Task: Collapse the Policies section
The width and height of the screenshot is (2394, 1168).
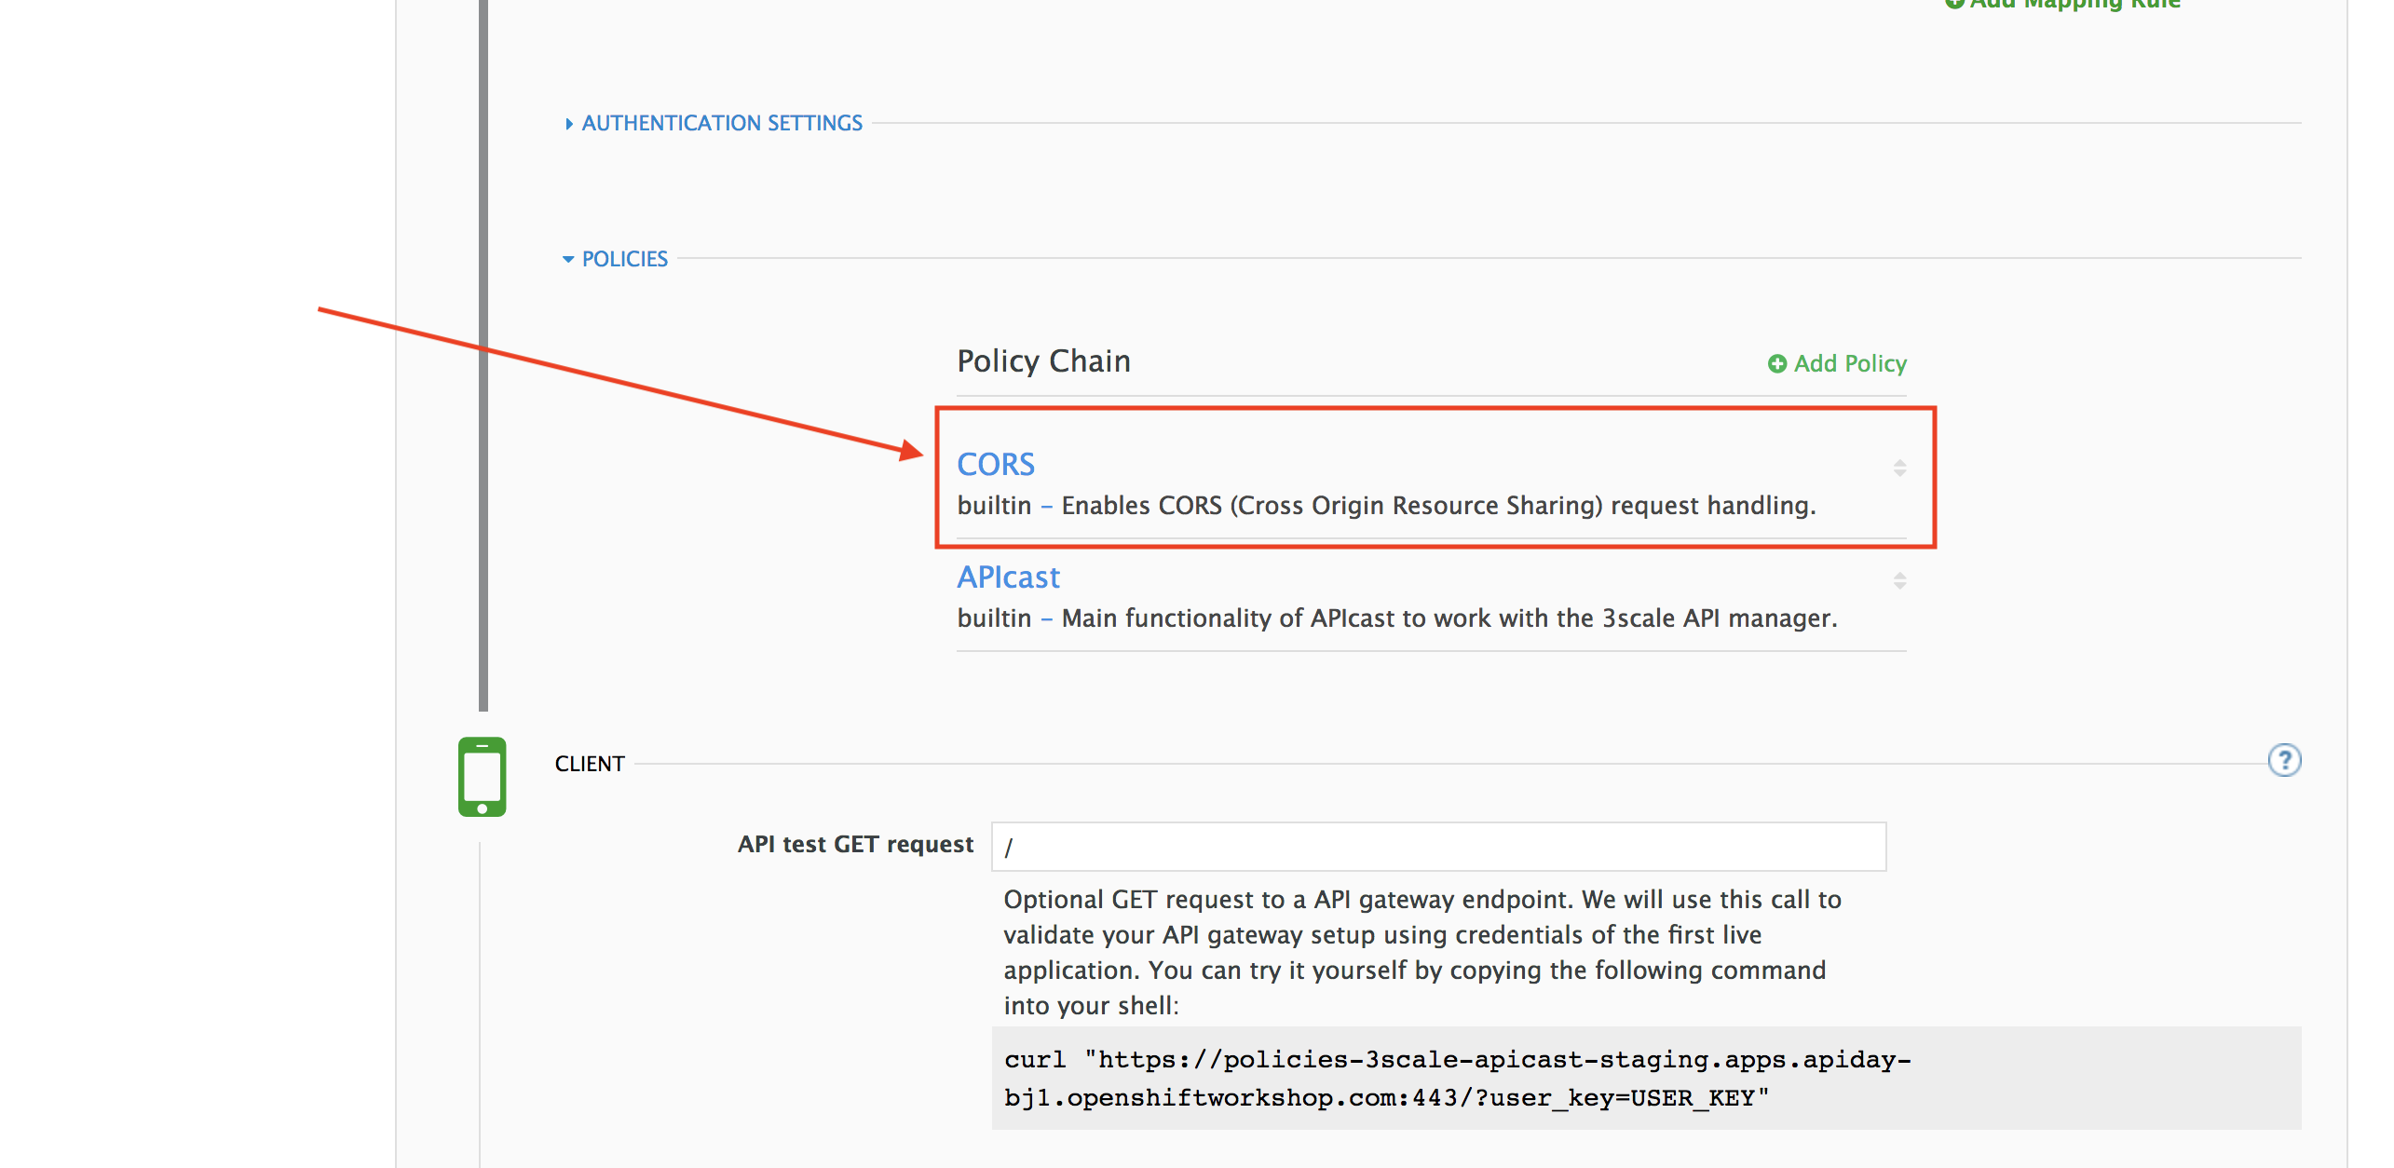Action: (616, 259)
